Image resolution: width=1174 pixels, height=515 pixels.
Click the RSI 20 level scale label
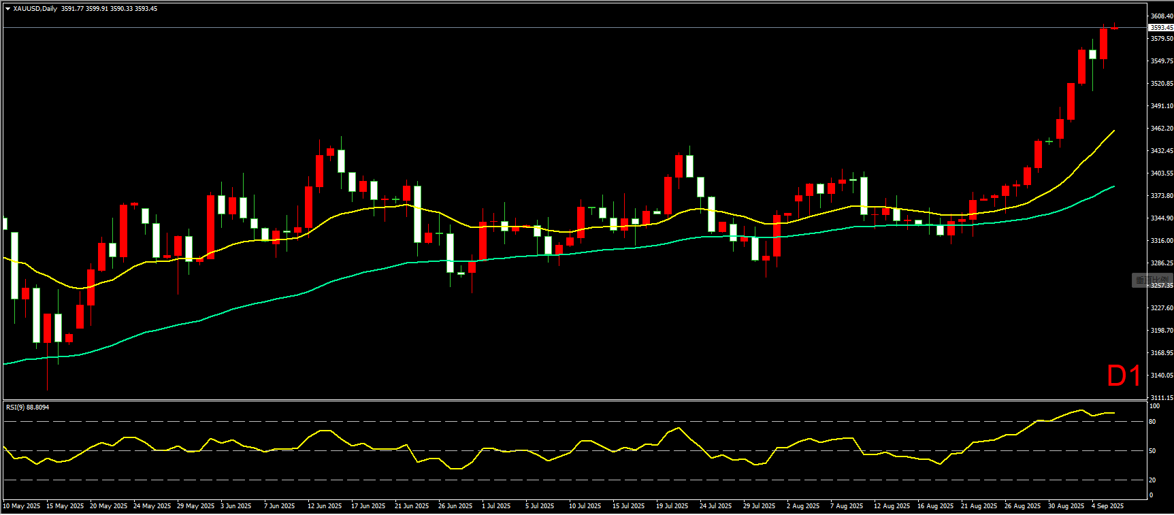[x=1152, y=480]
